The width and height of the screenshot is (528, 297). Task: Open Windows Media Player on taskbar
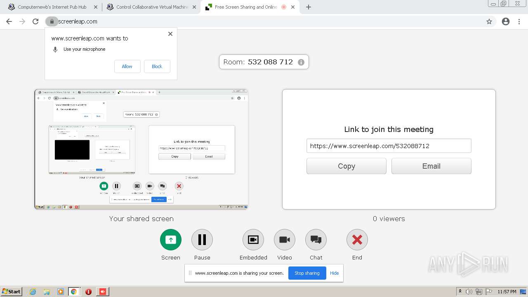60,292
